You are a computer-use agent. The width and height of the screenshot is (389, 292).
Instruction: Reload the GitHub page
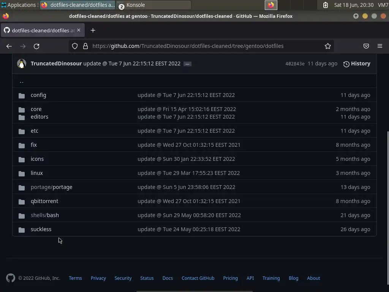click(36, 46)
